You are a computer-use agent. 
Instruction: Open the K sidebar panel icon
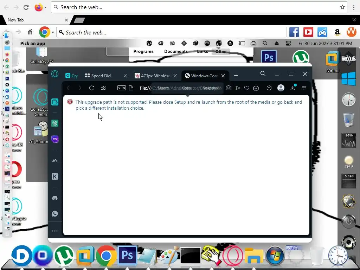55,176
